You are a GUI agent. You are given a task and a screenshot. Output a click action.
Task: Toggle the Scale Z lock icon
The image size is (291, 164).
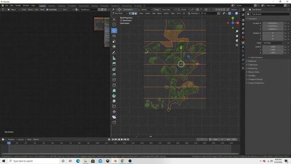point(285,53)
